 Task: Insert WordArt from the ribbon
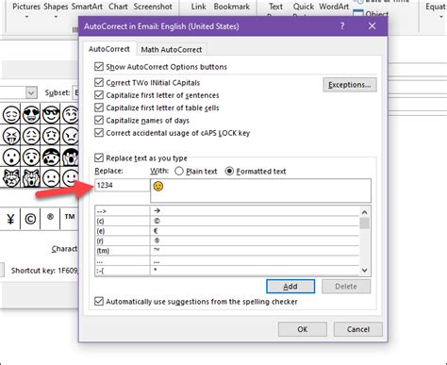point(334,7)
